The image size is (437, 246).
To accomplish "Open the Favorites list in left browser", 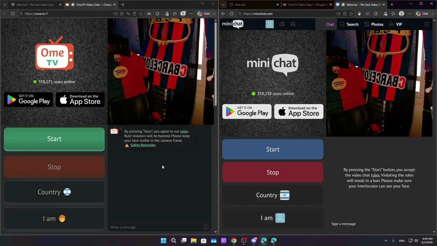I will [175, 14].
